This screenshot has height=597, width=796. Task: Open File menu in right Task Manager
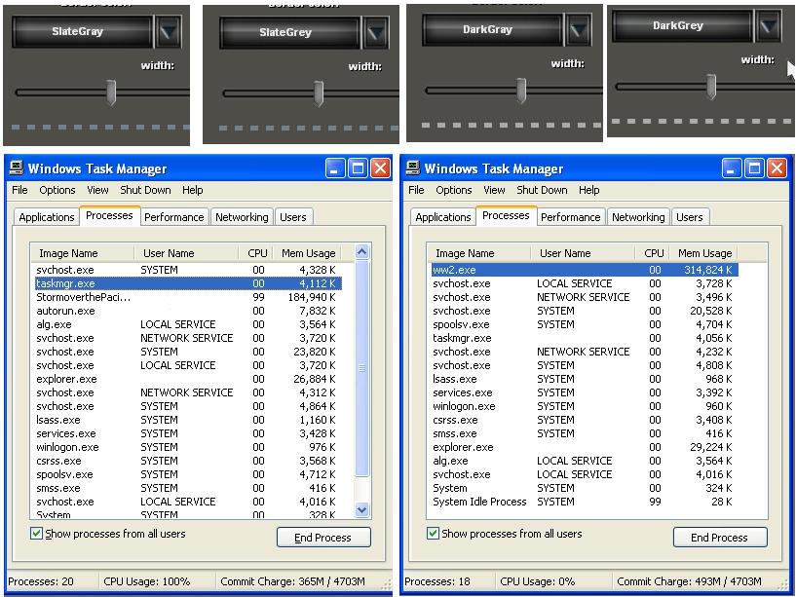pos(416,190)
